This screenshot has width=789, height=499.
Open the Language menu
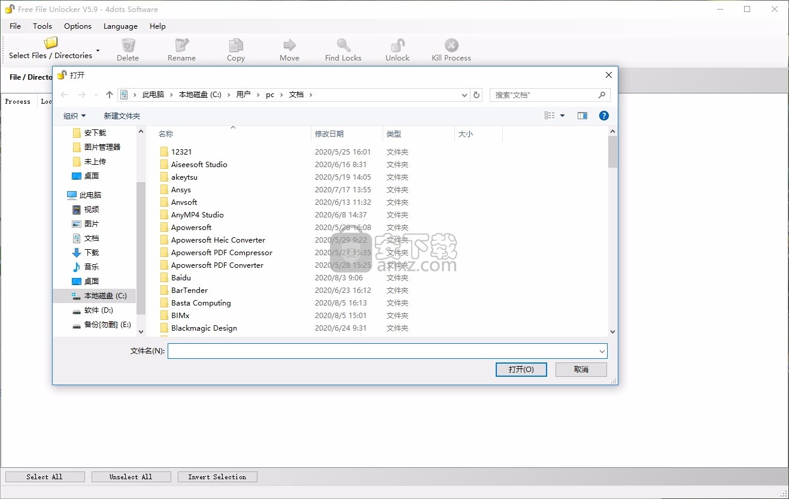click(120, 26)
